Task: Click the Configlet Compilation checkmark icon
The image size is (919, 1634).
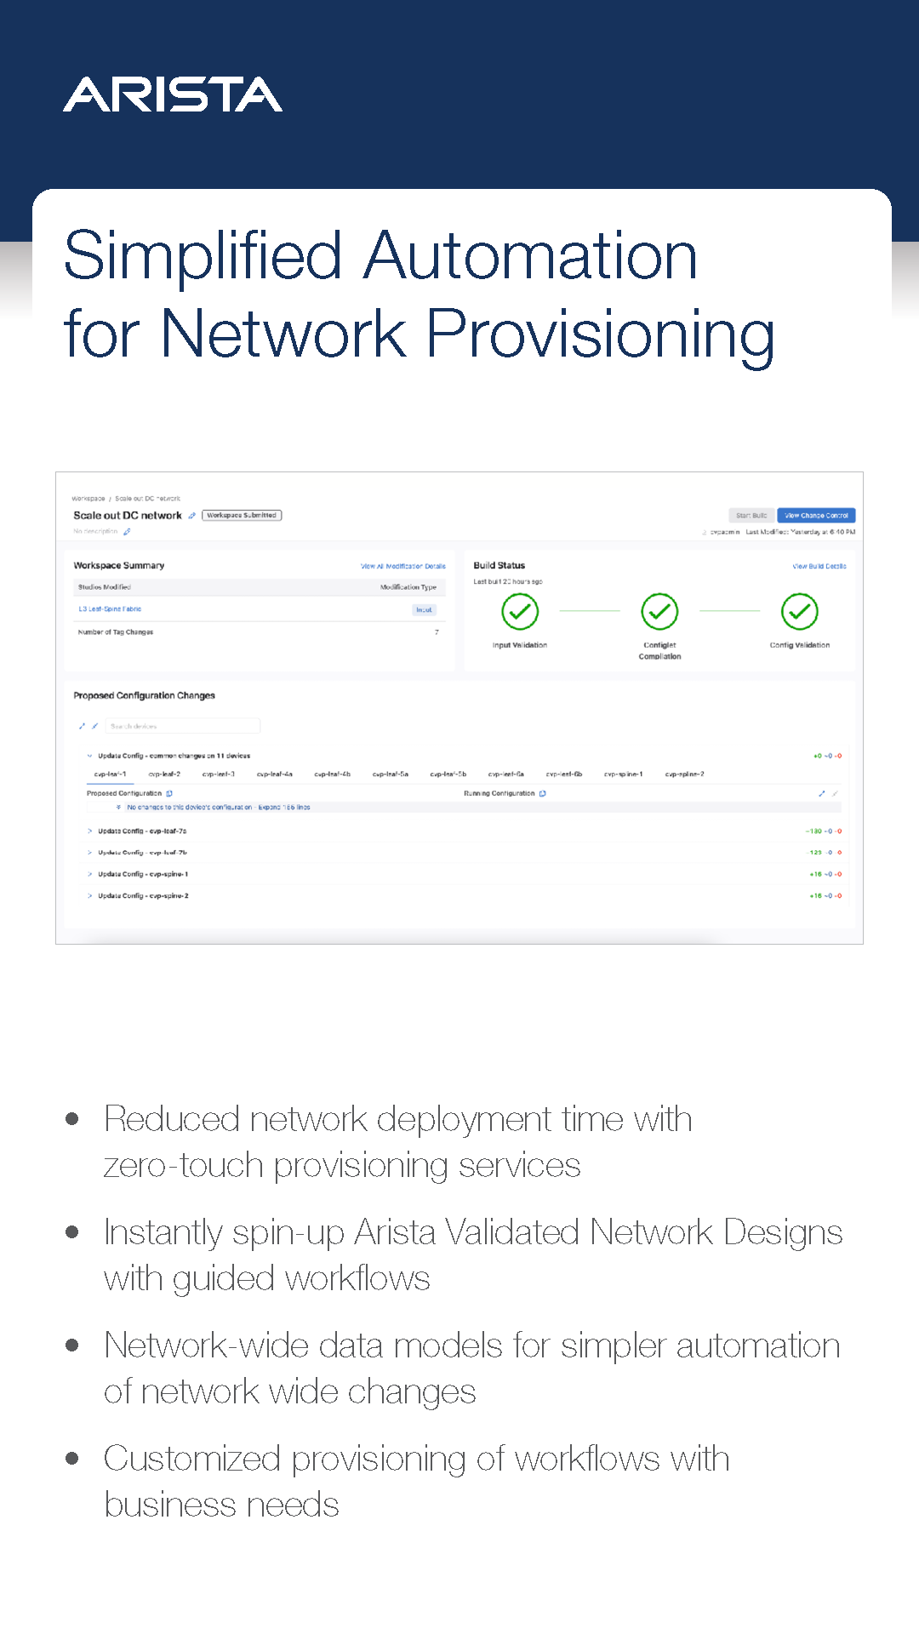Action: point(659,611)
